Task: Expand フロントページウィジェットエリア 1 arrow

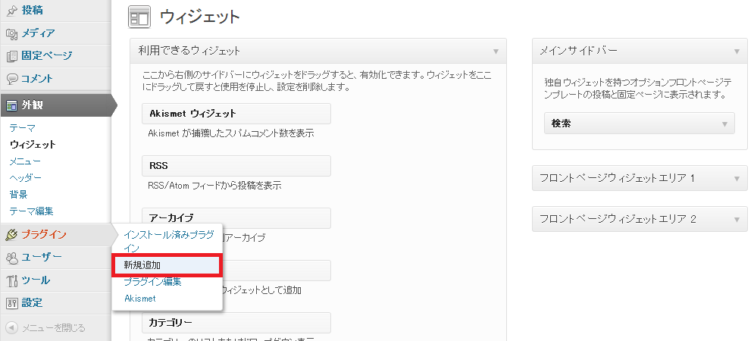Action: [736, 178]
